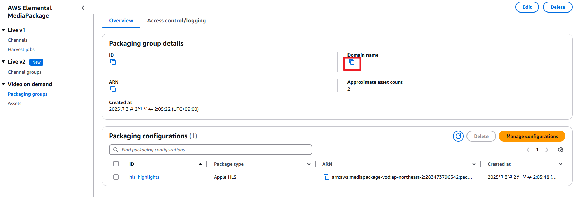
Task: Click Manage configurations button
Action: (x=532, y=136)
